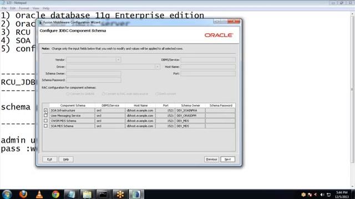Image resolution: width=355 pixels, height=199 pixels.
Task: Open the Driver dropdown arrow
Action: point(158,67)
